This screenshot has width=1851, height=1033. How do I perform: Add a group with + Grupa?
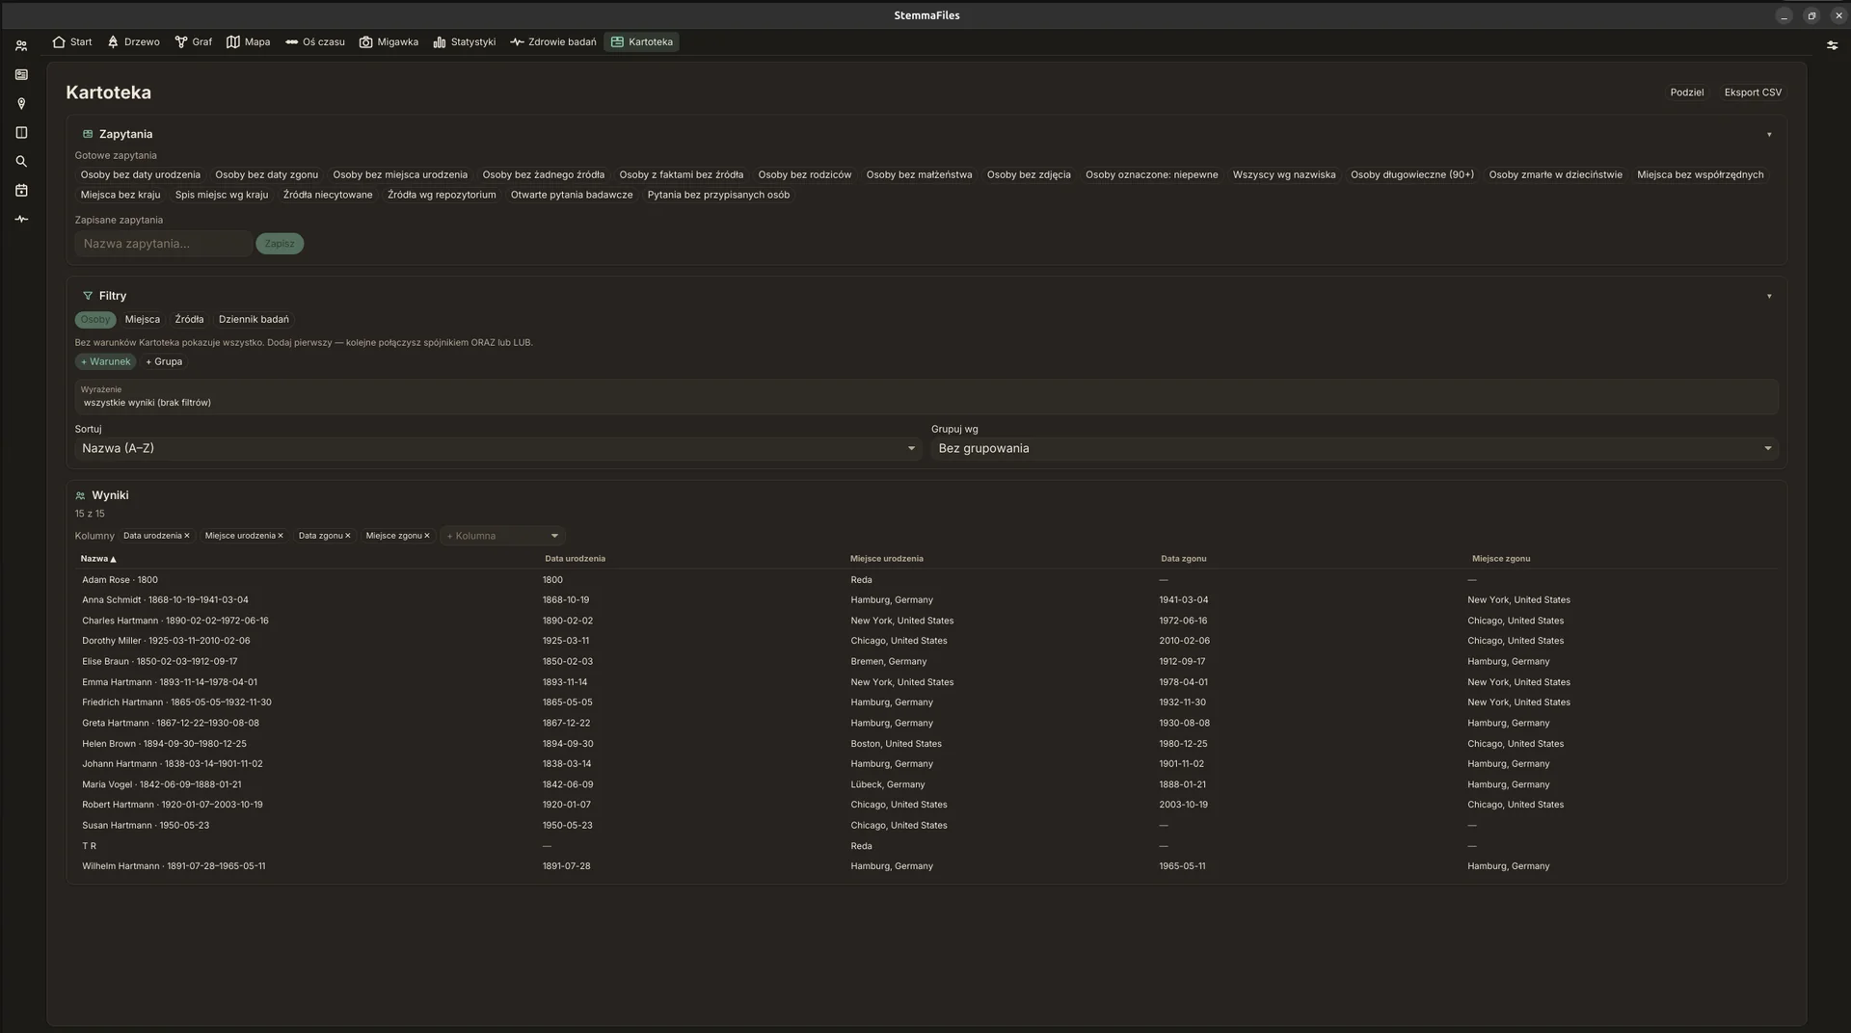tap(164, 362)
